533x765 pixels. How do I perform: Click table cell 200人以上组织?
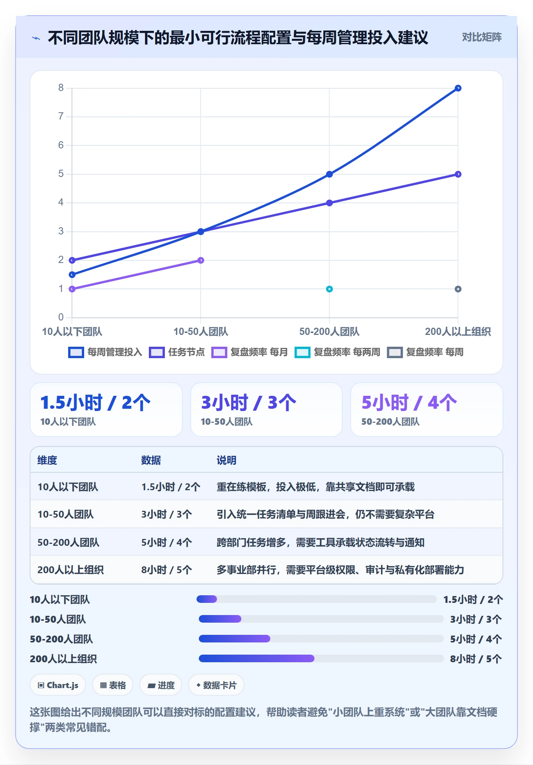coord(70,570)
